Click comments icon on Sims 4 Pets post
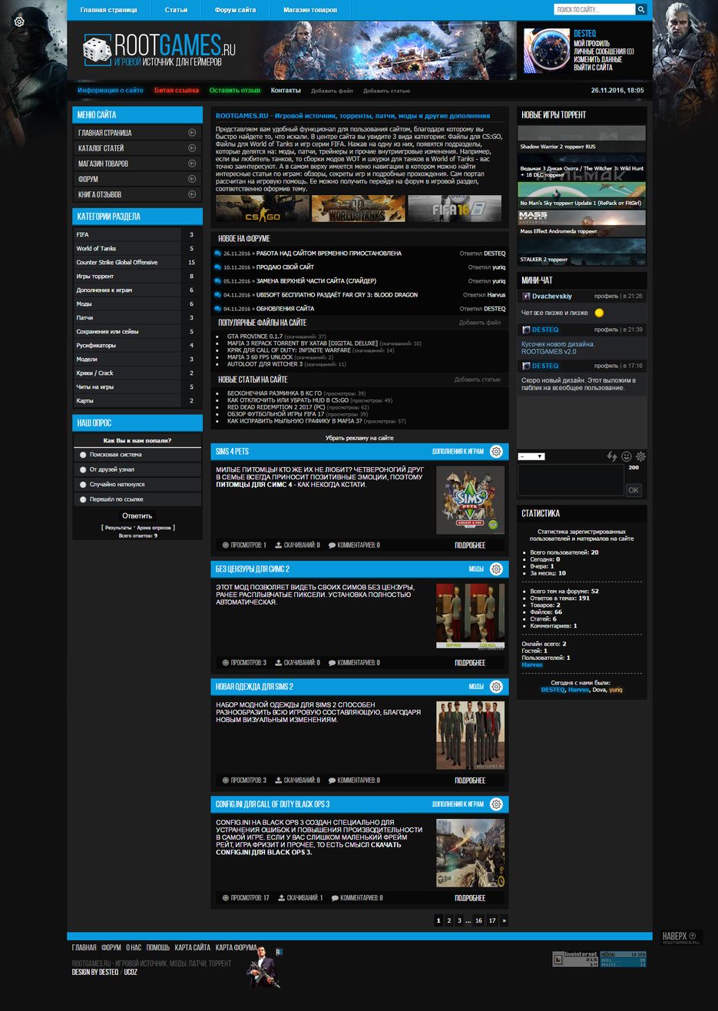The image size is (718, 1011). pyautogui.click(x=332, y=545)
